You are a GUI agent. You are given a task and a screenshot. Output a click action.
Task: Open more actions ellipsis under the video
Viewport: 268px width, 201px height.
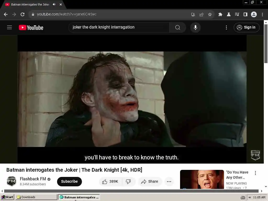click(169, 182)
